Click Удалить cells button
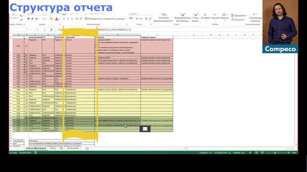This screenshot has height=172, width=307. (215, 18)
